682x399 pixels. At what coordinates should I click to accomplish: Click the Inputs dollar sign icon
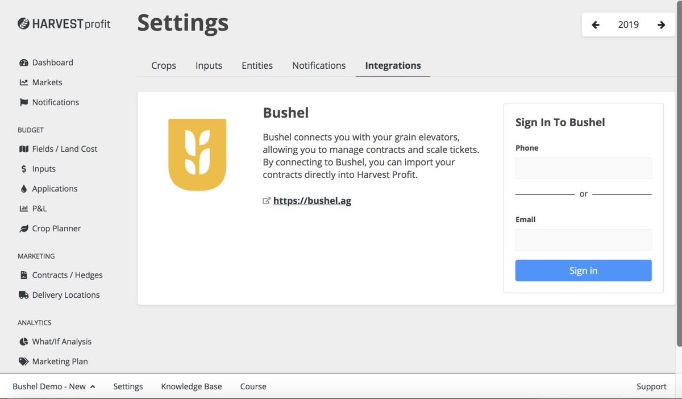tap(23, 169)
